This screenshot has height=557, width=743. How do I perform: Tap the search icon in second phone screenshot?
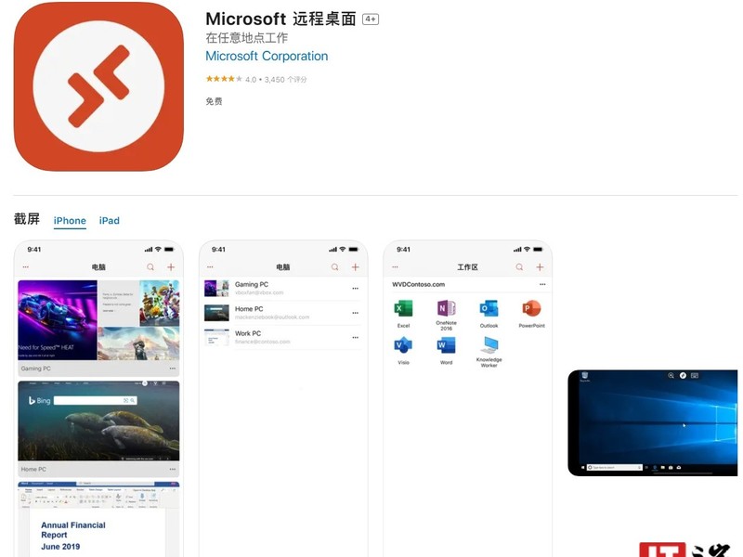pos(334,267)
